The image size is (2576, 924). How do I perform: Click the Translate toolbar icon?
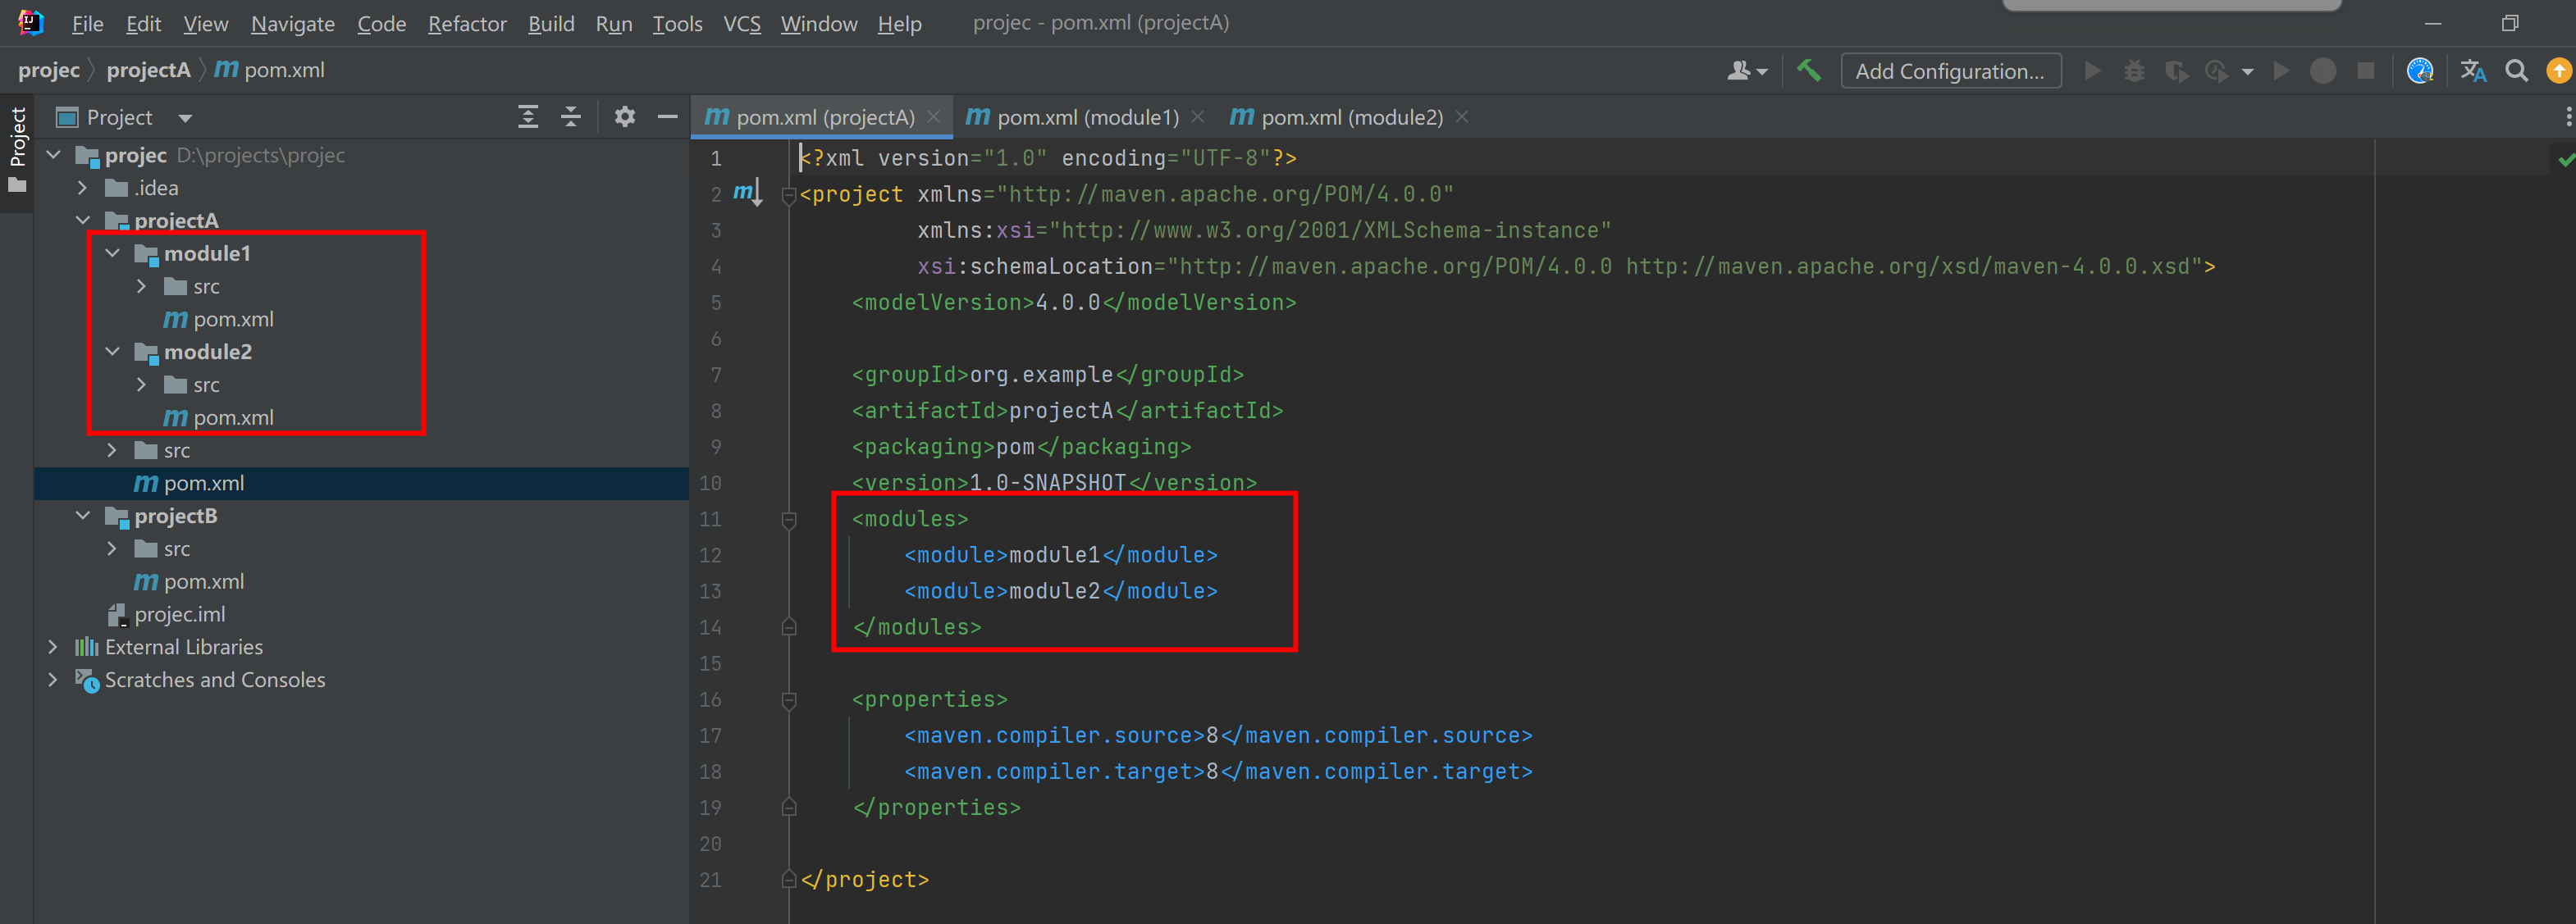[2473, 71]
